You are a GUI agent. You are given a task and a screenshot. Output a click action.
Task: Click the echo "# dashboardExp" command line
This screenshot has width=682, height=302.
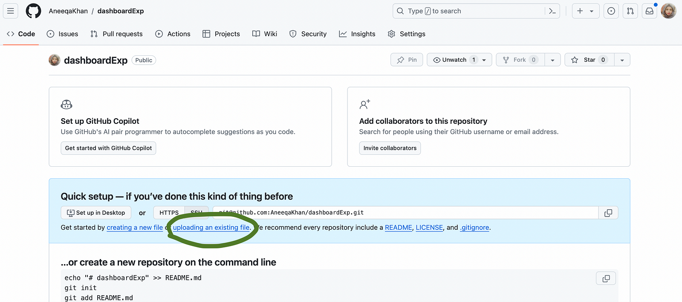coord(133,278)
